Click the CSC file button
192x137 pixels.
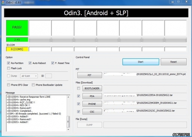(x=92, y=111)
